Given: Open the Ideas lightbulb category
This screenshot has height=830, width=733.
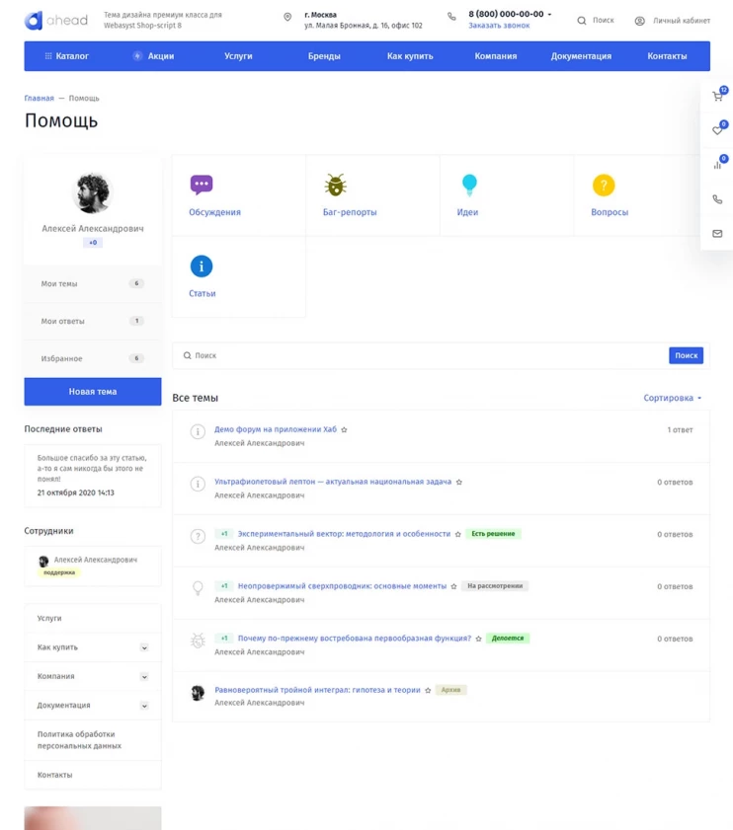Looking at the screenshot, I should pyautogui.click(x=469, y=185).
